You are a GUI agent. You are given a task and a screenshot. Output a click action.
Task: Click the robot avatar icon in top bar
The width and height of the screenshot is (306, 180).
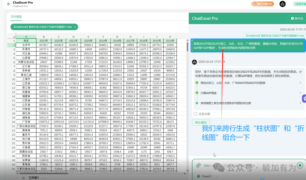pos(282,4)
